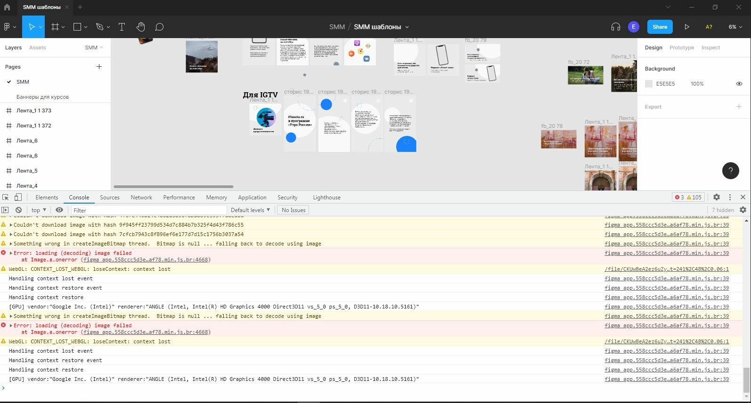
Task: Open the top JavaScript context dropdown
Action: (x=39, y=210)
